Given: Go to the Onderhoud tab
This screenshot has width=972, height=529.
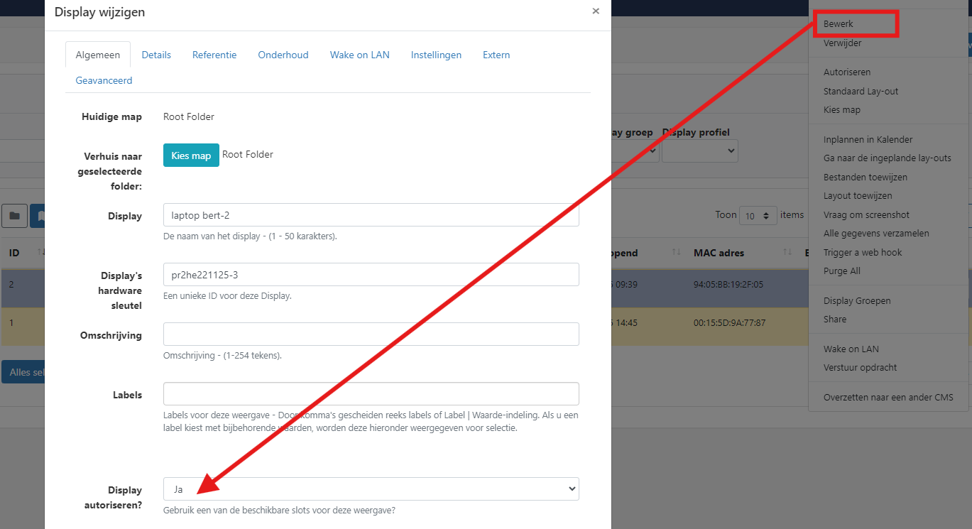Looking at the screenshot, I should pos(283,55).
